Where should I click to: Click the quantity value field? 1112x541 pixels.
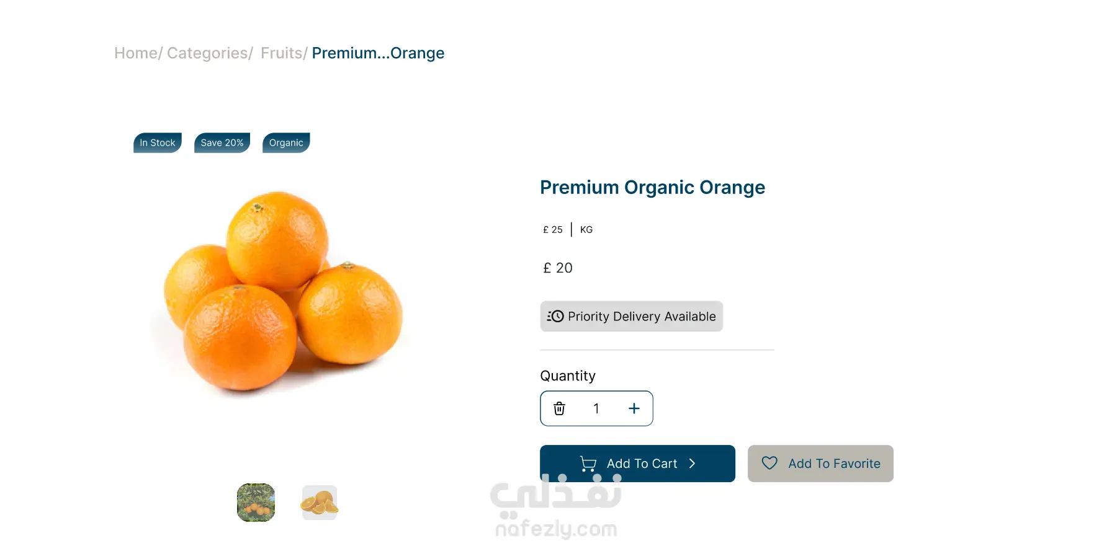click(596, 408)
